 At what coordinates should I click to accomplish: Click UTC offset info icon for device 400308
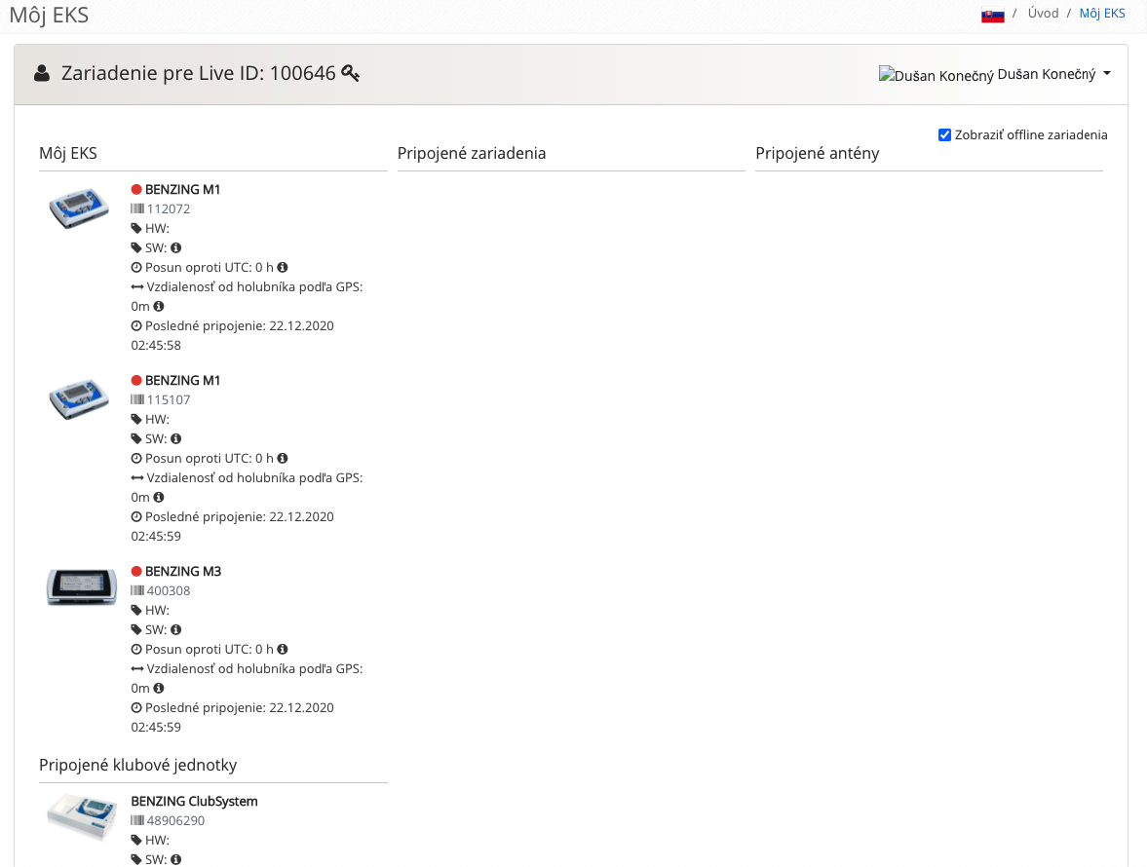[x=283, y=649]
